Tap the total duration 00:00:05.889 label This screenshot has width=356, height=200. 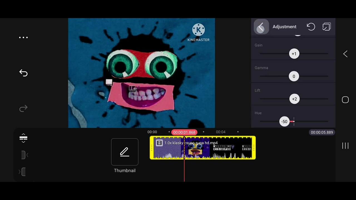(322, 132)
